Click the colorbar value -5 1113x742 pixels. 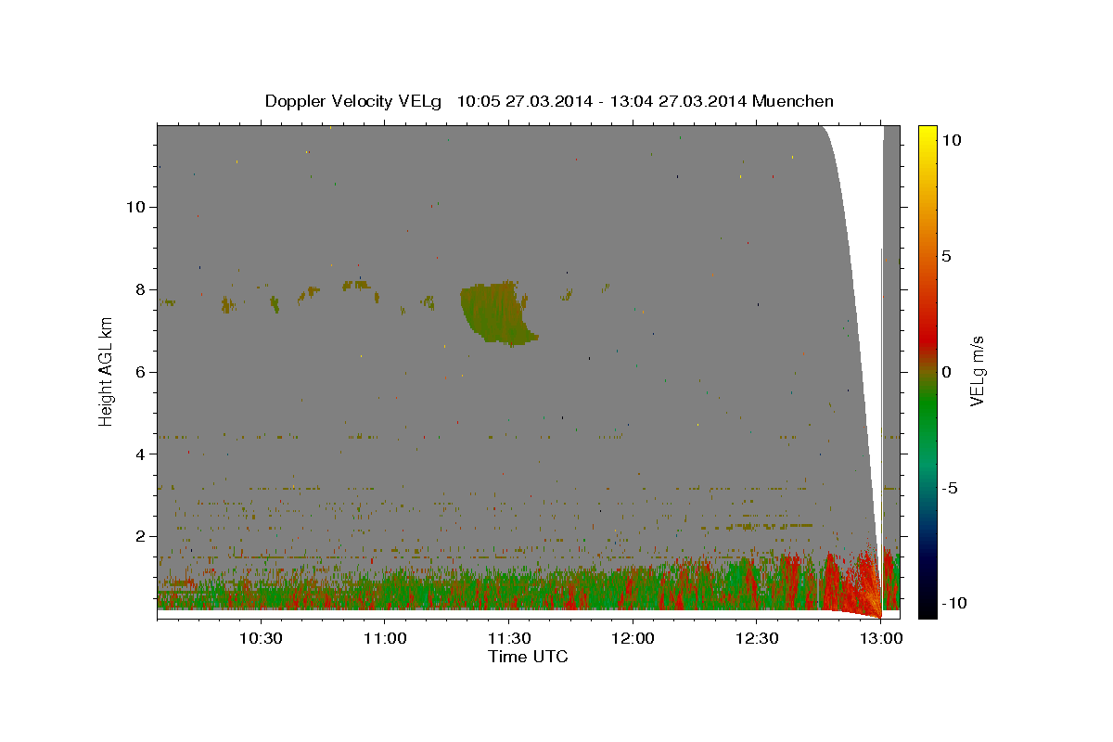point(950,488)
